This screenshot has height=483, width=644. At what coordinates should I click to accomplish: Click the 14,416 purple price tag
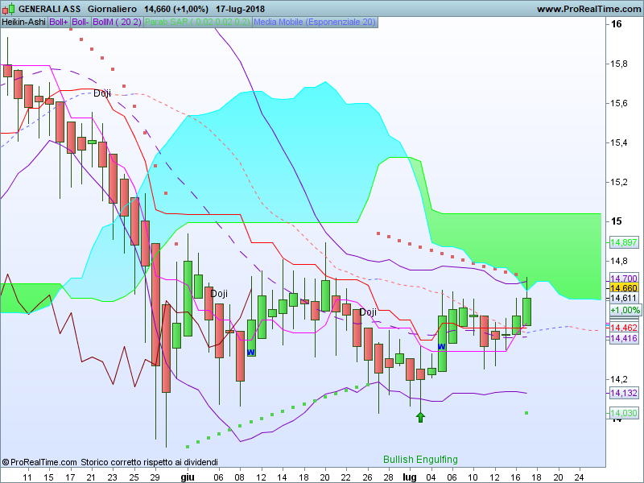(x=623, y=338)
